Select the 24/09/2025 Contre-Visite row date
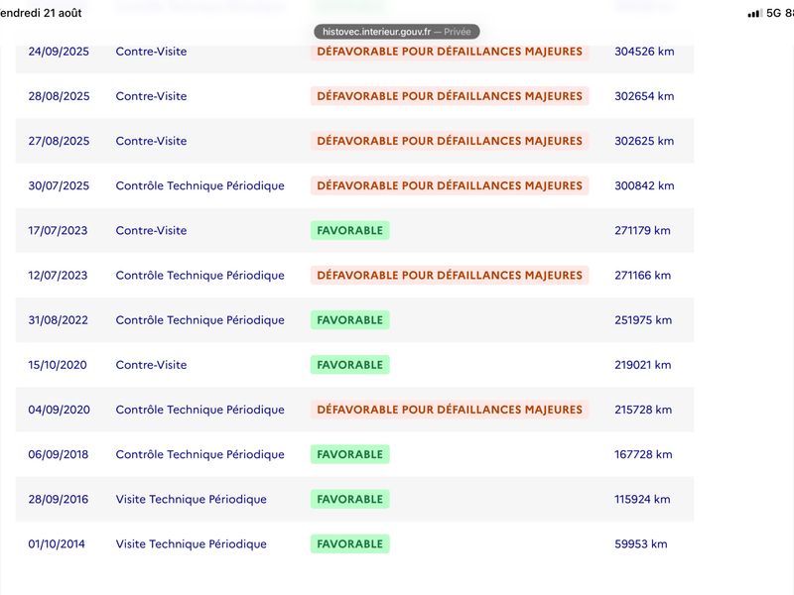This screenshot has height=595, width=794. click(x=59, y=52)
